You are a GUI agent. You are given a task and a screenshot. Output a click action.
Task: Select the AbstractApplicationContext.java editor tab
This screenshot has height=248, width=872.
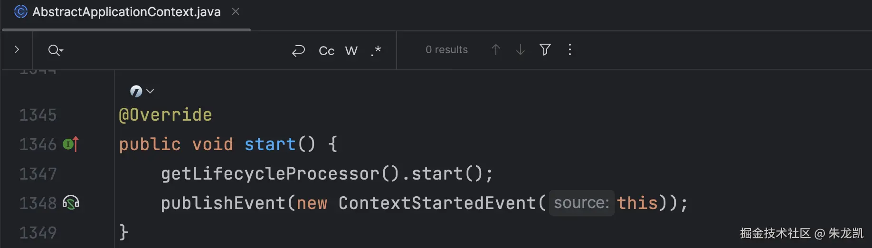pos(126,12)
